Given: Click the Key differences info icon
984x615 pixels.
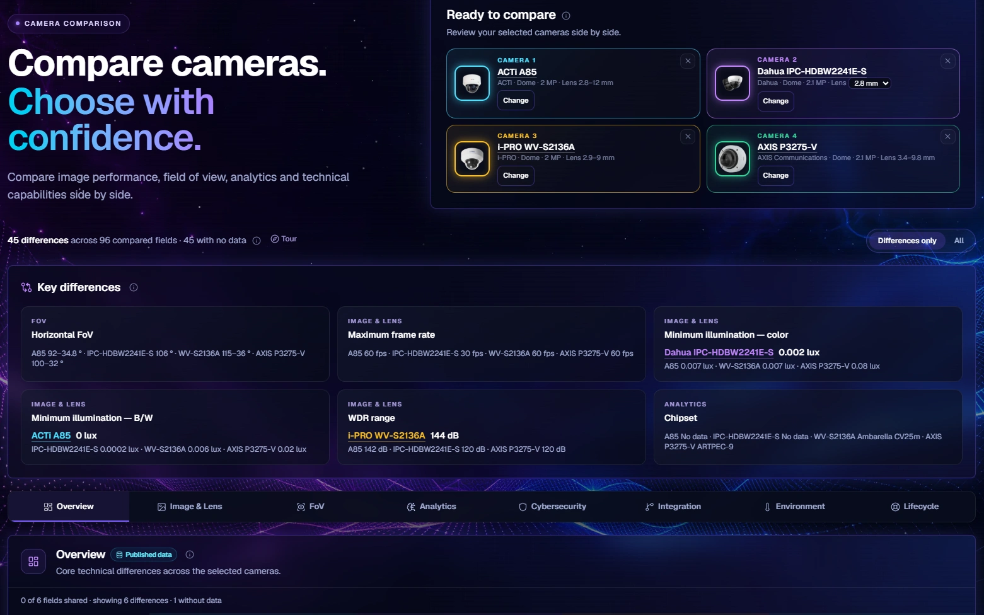Looking at the screenshot, I should pos(134,287).
